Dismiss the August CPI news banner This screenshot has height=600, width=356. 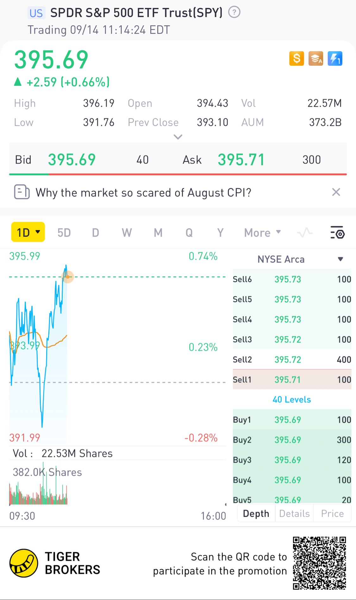click(336, 192)
